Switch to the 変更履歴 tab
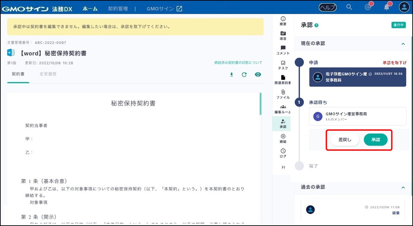Screen dimensions: 413x226 [x=48, y=74]
